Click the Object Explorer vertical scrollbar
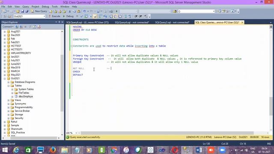Viewport: 274px width, 154px height. pos(62,83)
